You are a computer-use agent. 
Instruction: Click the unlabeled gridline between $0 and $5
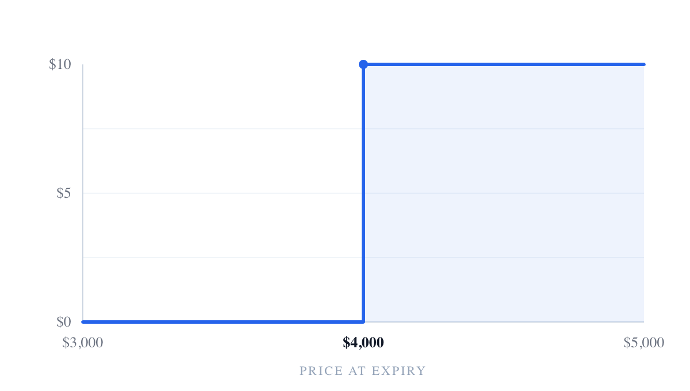[x=363, y=258]
